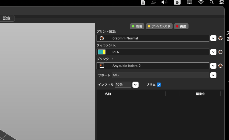
Task: Open the clipboard menu bar icon
Action: click(143, 2)
